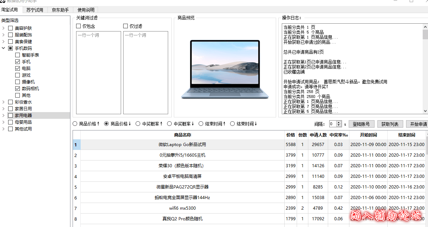Image resolution: width=428 pixels, height=227 pixels.
Task: Click the 商品名称 column header
Action: point(183,135)
